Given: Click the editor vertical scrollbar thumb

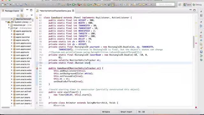Looking at the screenshot, I should click(x=193, y=42).
